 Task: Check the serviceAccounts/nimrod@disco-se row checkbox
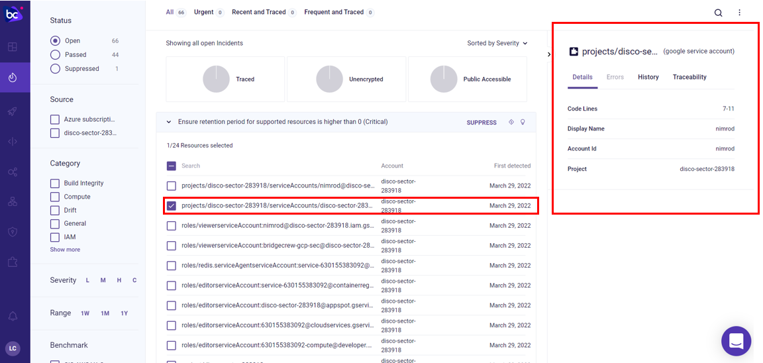click(x=172, y=186)
